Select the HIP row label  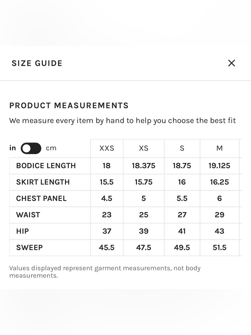(x=23, y=231)
